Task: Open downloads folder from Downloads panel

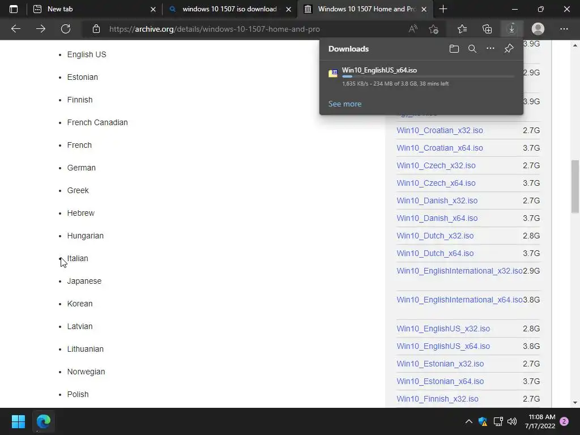Action: pos(454,49)
